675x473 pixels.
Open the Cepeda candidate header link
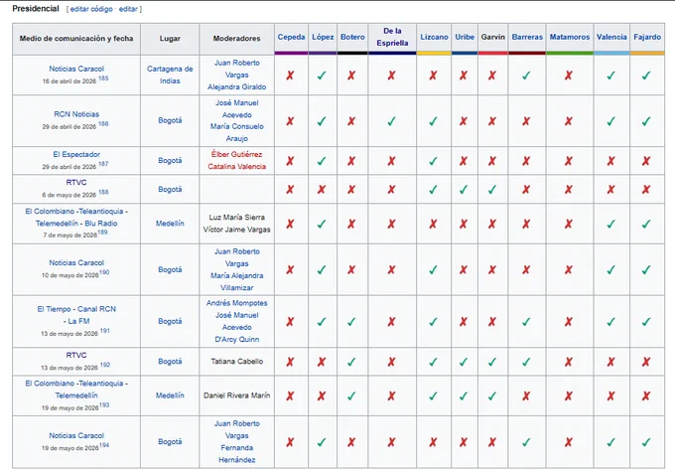(291, 37)
